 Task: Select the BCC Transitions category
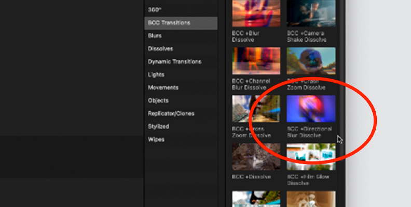[181, 23]
